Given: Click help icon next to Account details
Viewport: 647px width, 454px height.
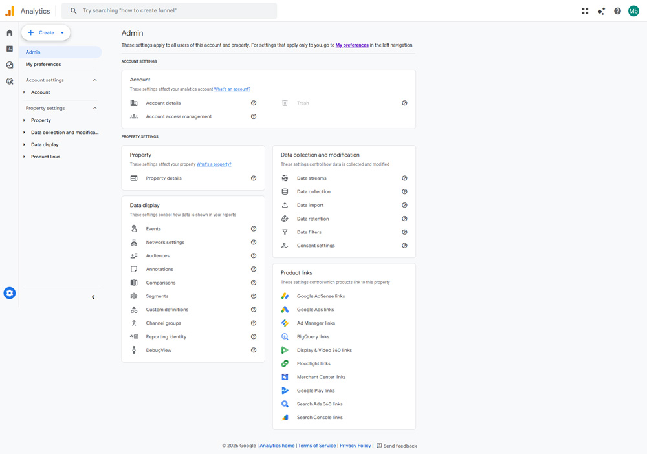Looking at the screenshot, I should 254,103.
